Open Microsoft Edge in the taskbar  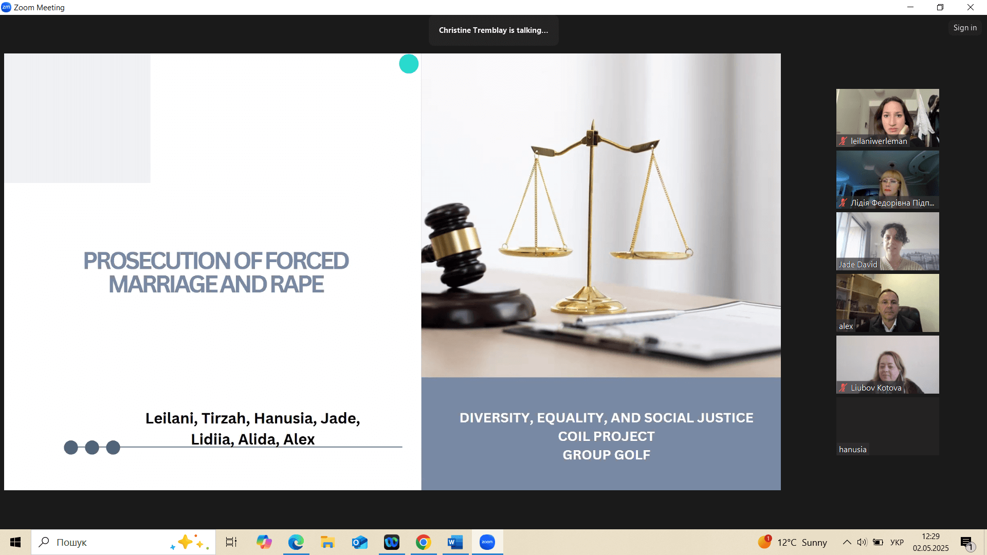(x=296, y=542)
